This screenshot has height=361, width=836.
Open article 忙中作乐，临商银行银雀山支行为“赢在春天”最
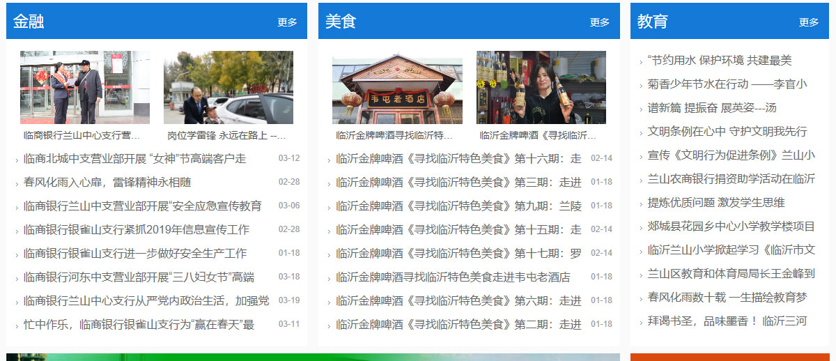point(139,325)
